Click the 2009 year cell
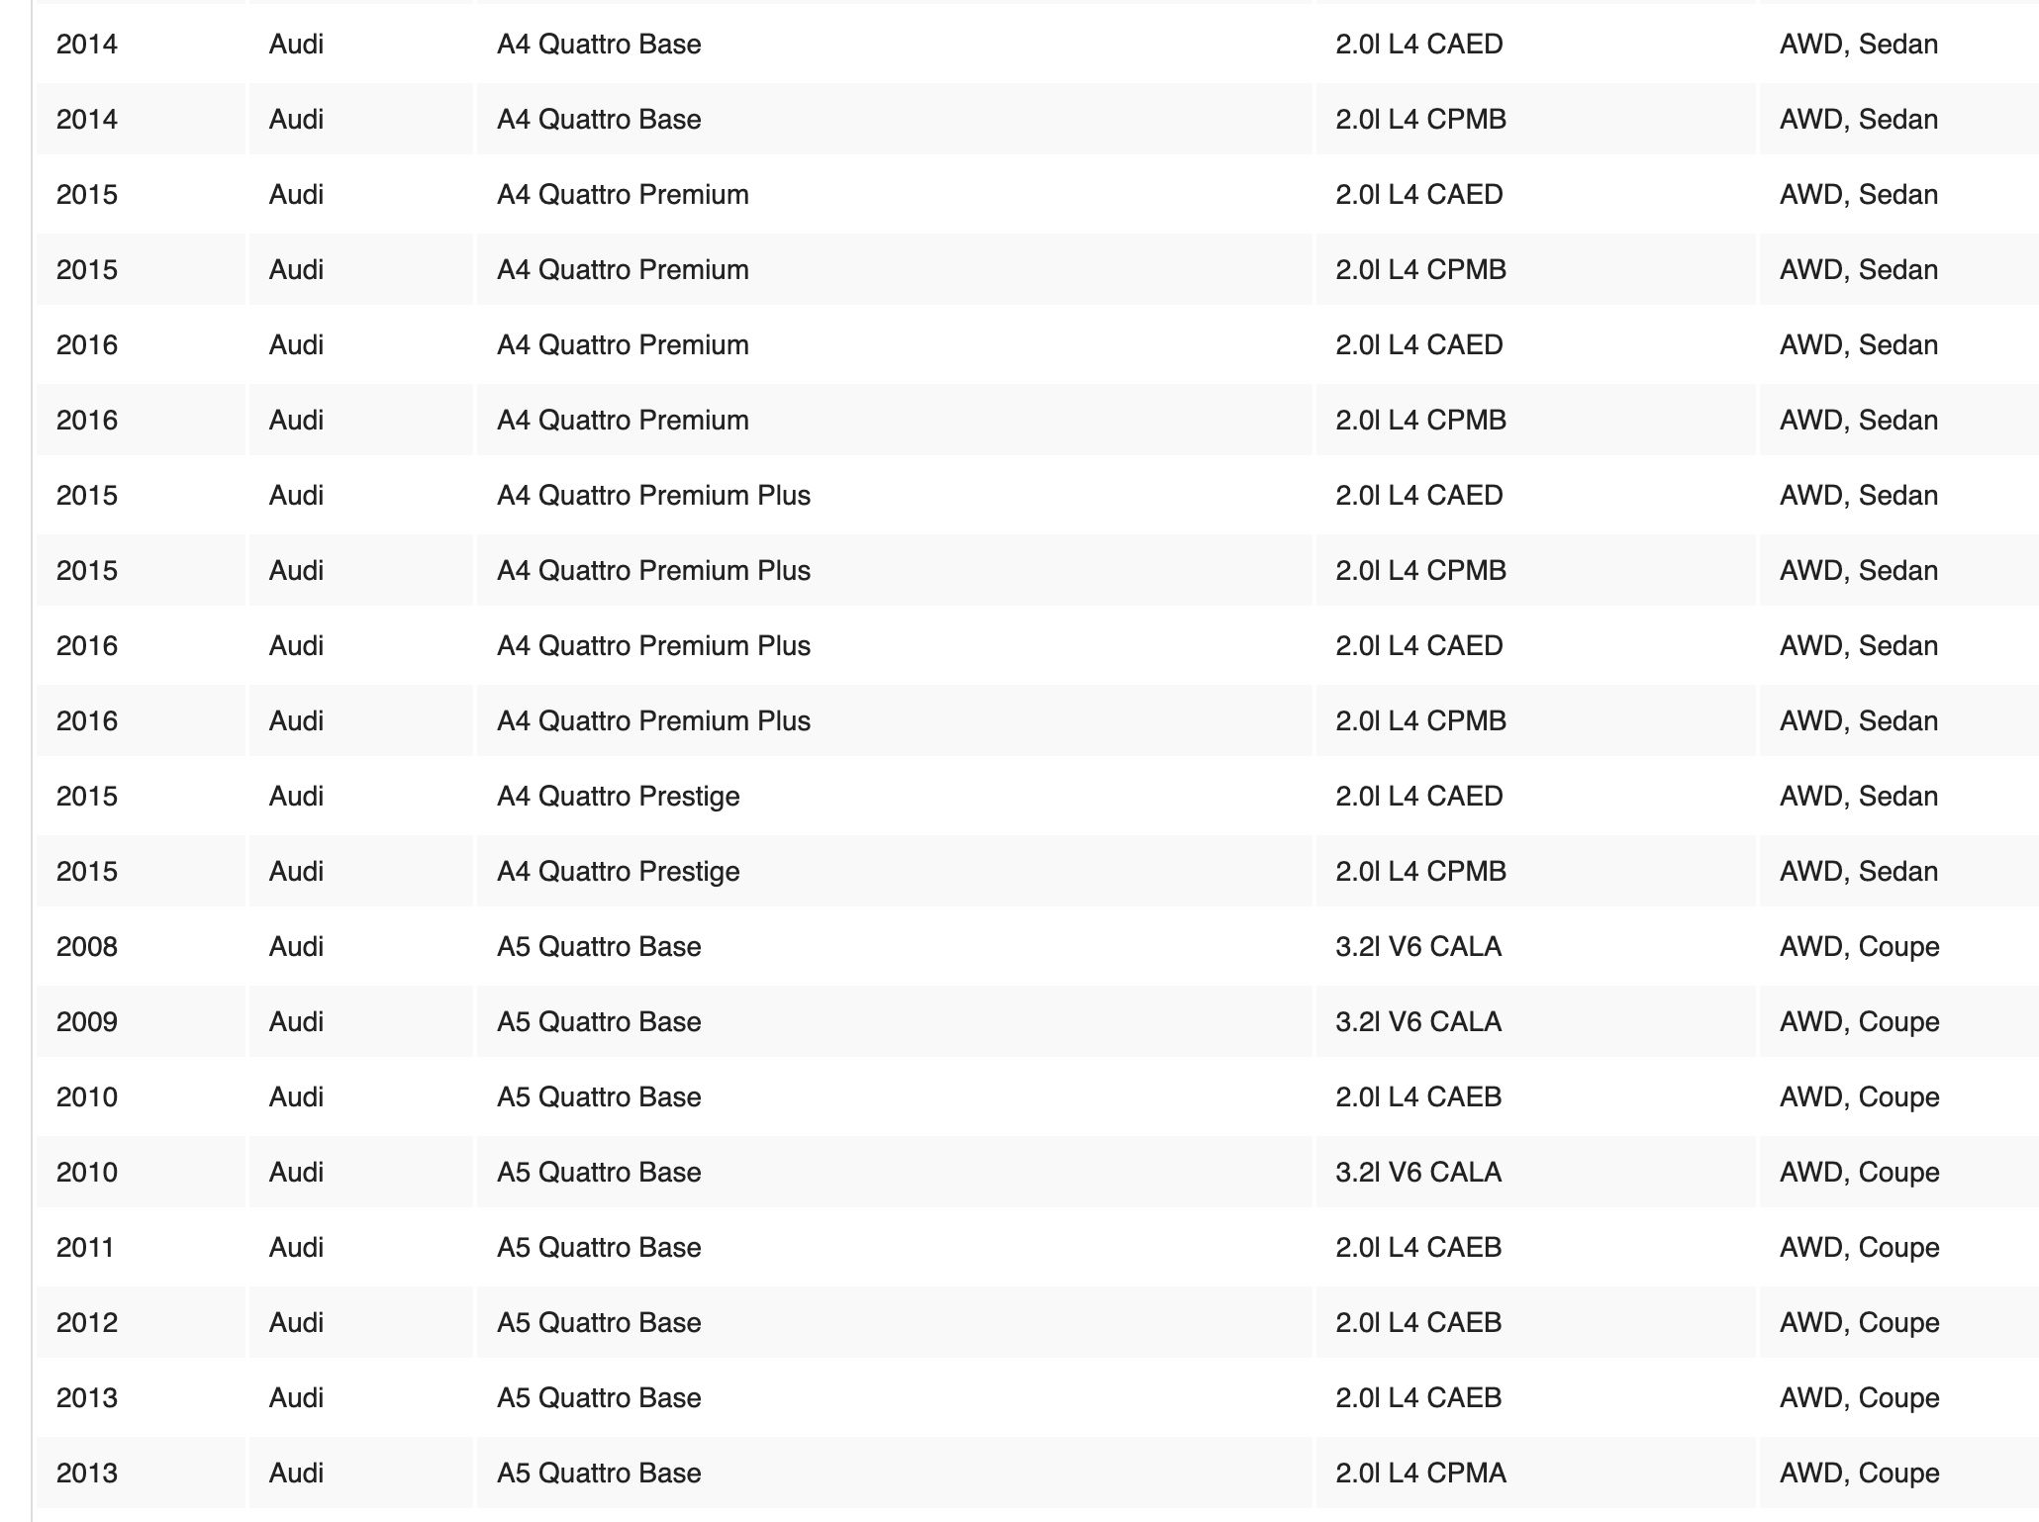This screenshot has width=2039, height=1522. click(x=87, y=1022)
